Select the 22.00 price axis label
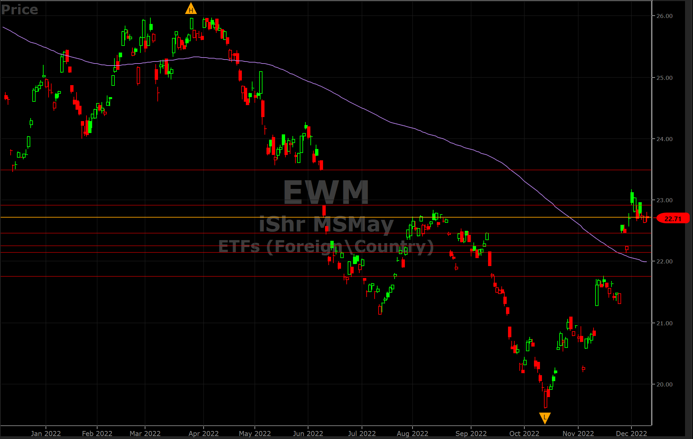This screenshot has height=439, width=693. click(664, 261)
